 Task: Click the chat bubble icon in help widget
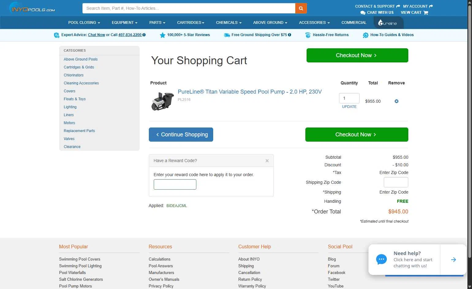(x=381, y=260)
